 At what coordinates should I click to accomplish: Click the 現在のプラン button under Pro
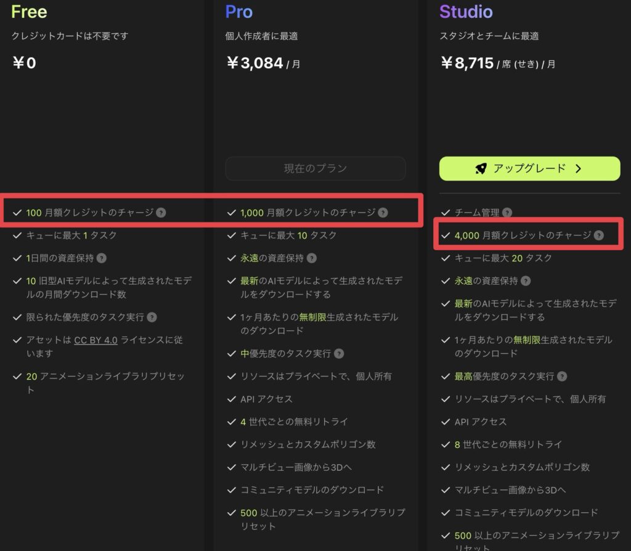315,169
